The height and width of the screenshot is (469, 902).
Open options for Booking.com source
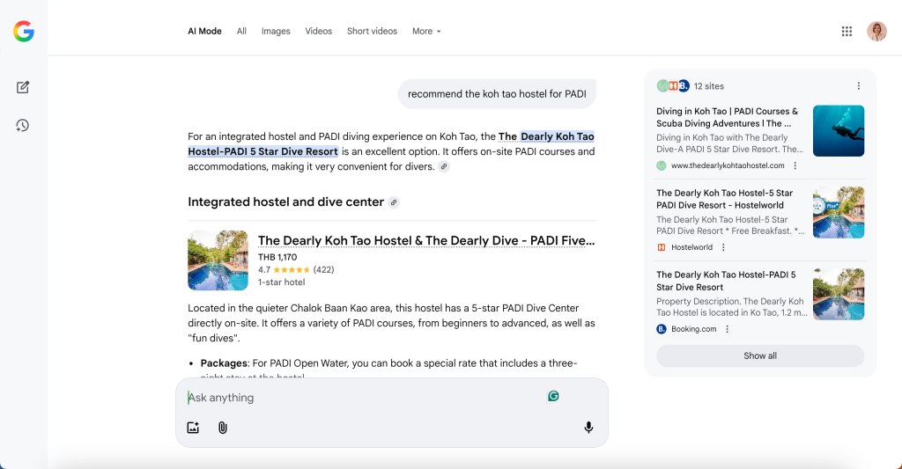click(x=727, y=329)
